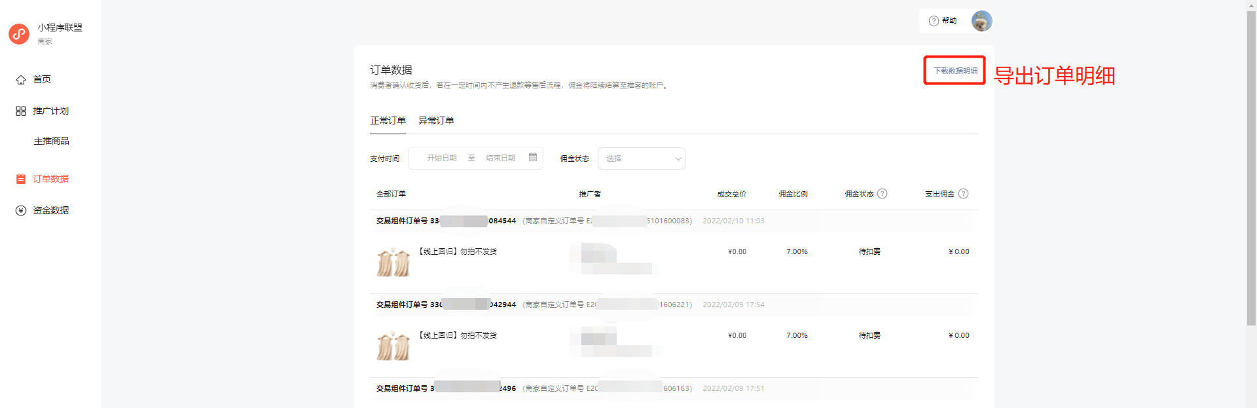Click the help icon next to 支出佣金 header
Viewport: 1257px width, 408px height.
[x=963, y=194]
